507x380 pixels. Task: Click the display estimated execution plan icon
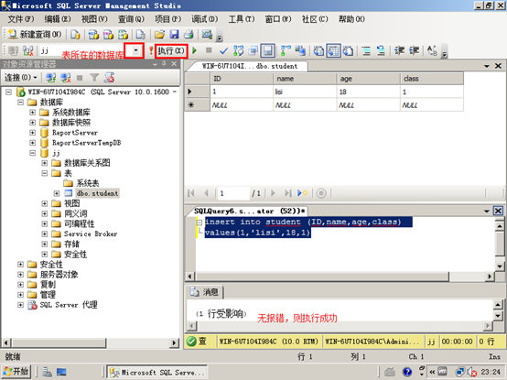[238, 50]
